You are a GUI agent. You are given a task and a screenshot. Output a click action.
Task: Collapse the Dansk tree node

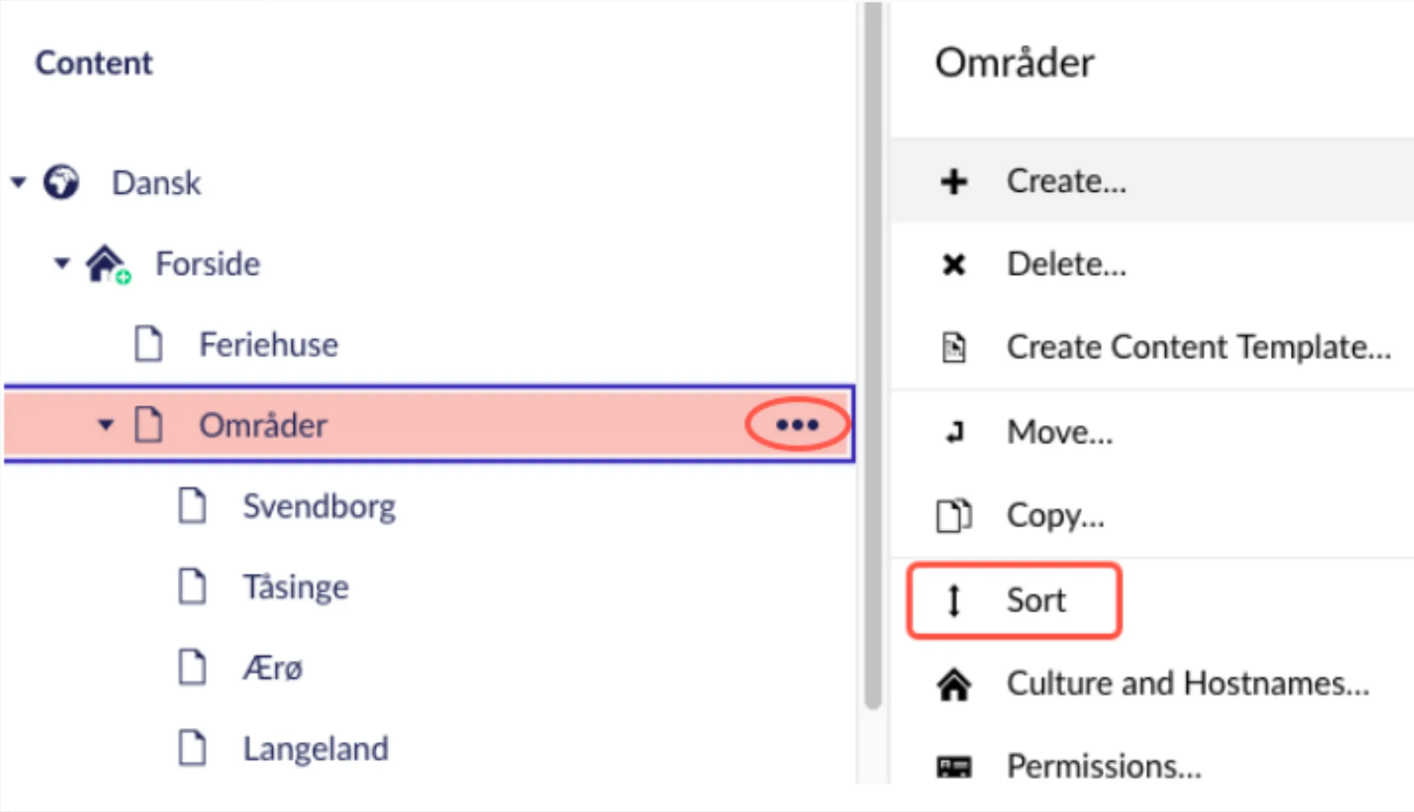[18, 182]
